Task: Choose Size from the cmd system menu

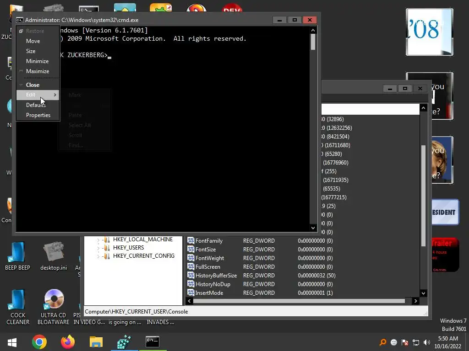Action: 31,51
